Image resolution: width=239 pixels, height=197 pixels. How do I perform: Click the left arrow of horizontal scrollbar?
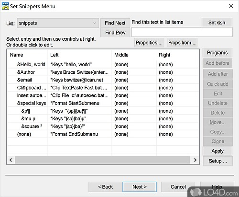tap(11, 160)
